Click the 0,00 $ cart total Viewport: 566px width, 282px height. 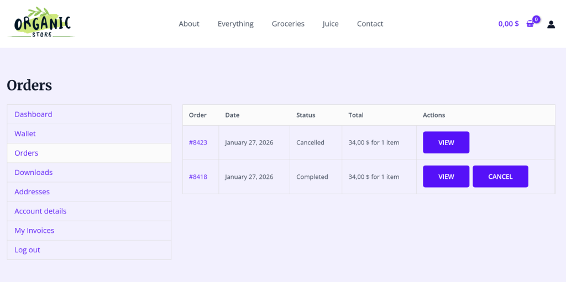(509, 24)
